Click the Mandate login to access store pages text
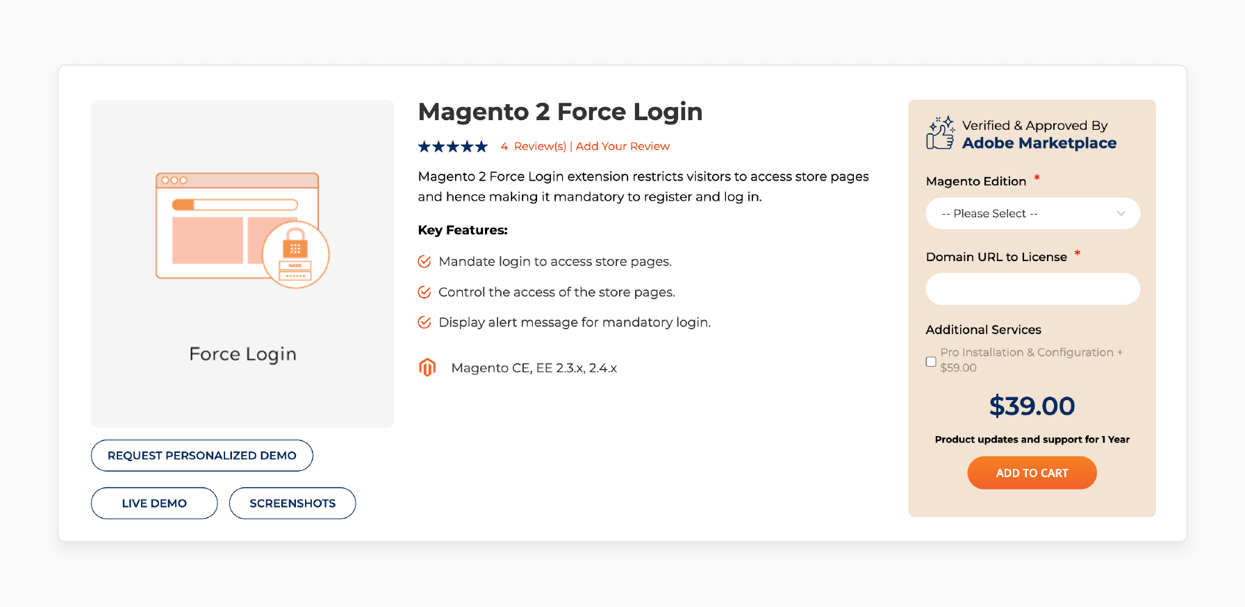 pyautogui.click(x=555, y=262)
